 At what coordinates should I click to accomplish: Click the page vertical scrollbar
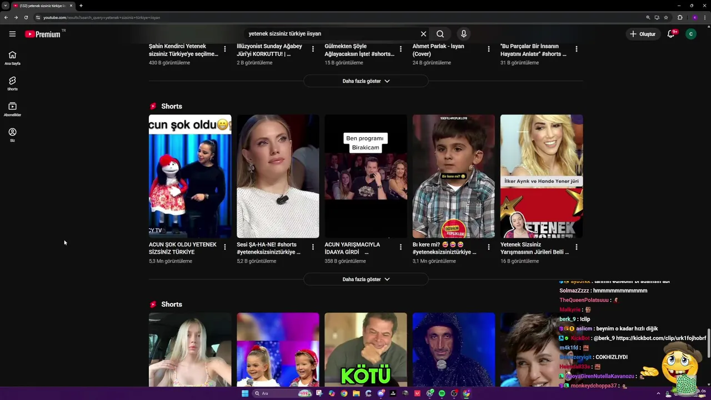tap(708, 344)
